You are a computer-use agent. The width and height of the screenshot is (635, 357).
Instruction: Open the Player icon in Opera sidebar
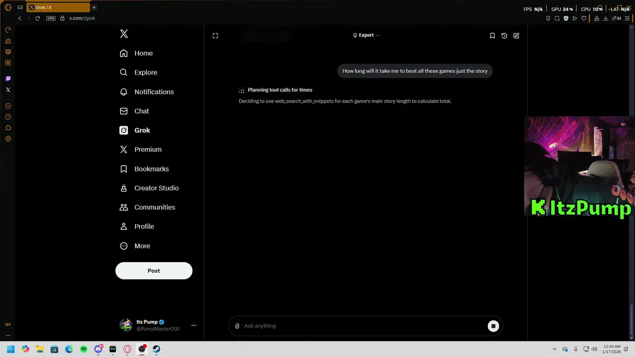point(8,106)
